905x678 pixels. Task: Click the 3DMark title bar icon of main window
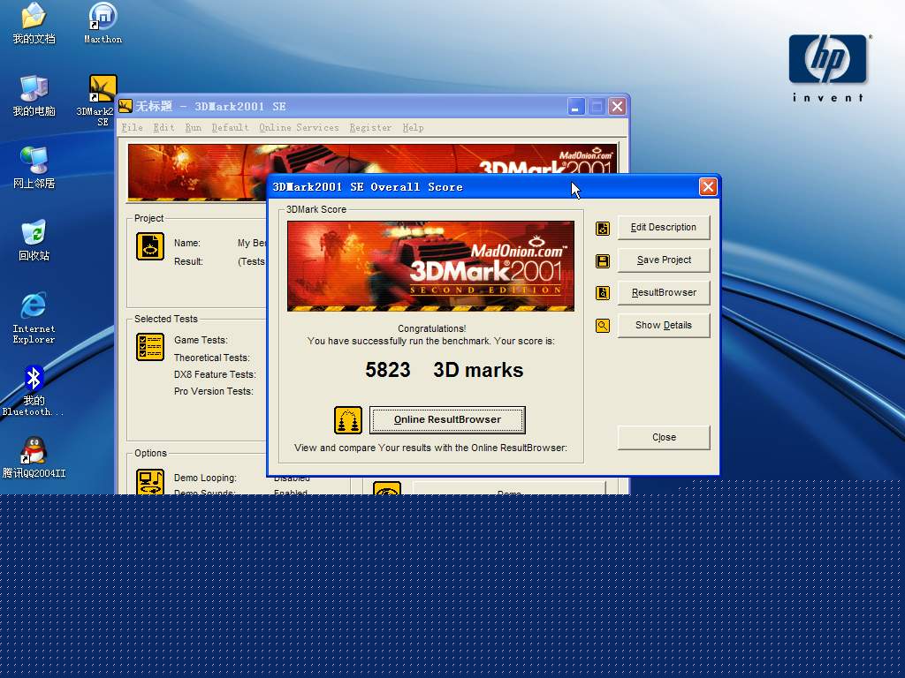click(125, 106)
